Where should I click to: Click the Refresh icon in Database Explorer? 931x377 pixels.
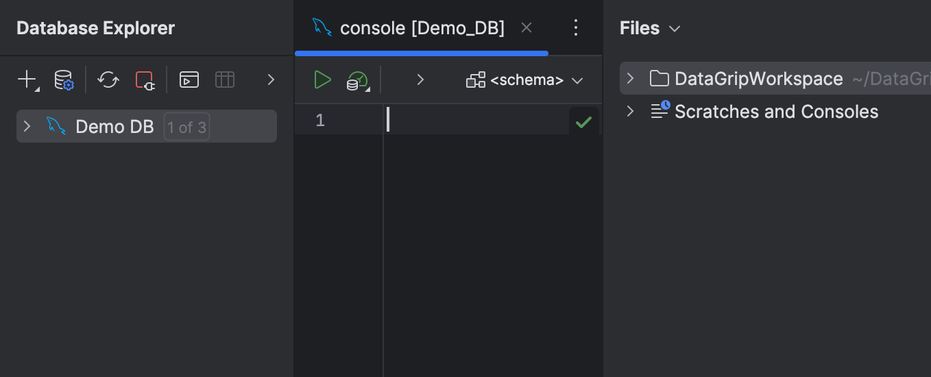(108, 80)
